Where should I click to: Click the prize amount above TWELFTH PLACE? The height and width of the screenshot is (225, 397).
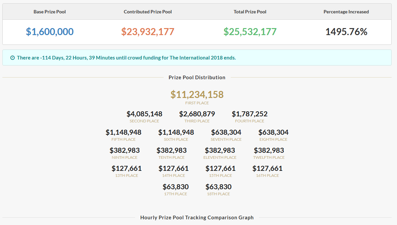click(x=269, y=150)
